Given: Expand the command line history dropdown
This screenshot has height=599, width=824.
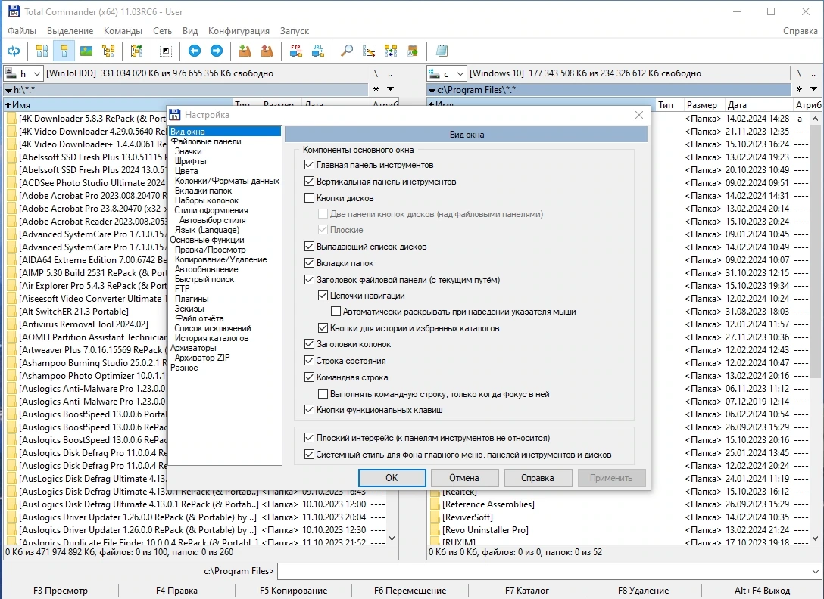Looking at the screenshot, I should coord(816,571).
